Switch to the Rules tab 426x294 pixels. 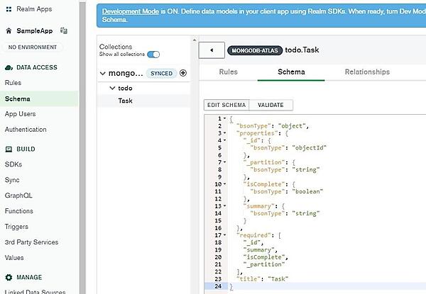pyautogui.click(x=228, y=72)
